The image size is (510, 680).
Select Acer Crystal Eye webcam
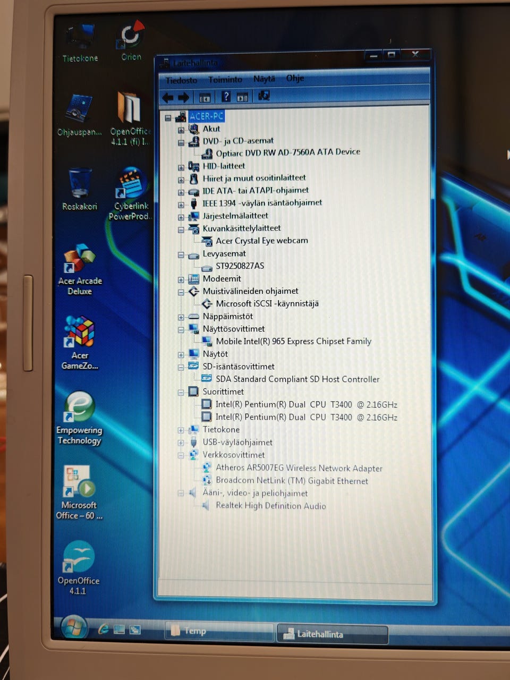click(261, 241)
